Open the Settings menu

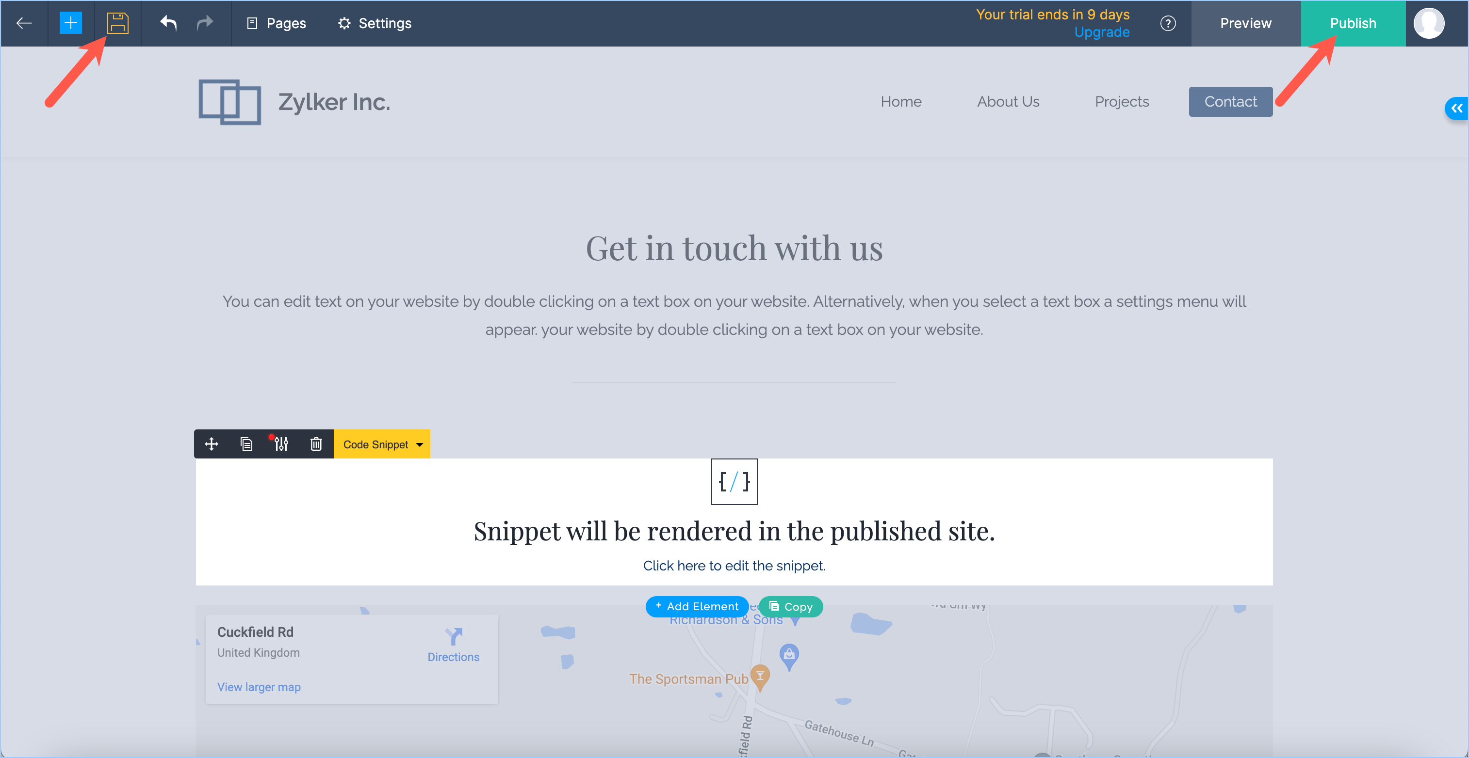(375, 23)
